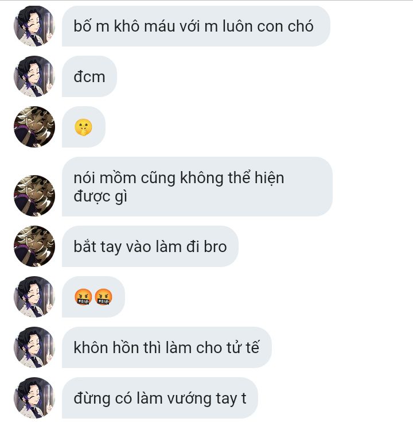Click the avatar next to 'nói mồm cũng không thể hiện'

point(34,196)
